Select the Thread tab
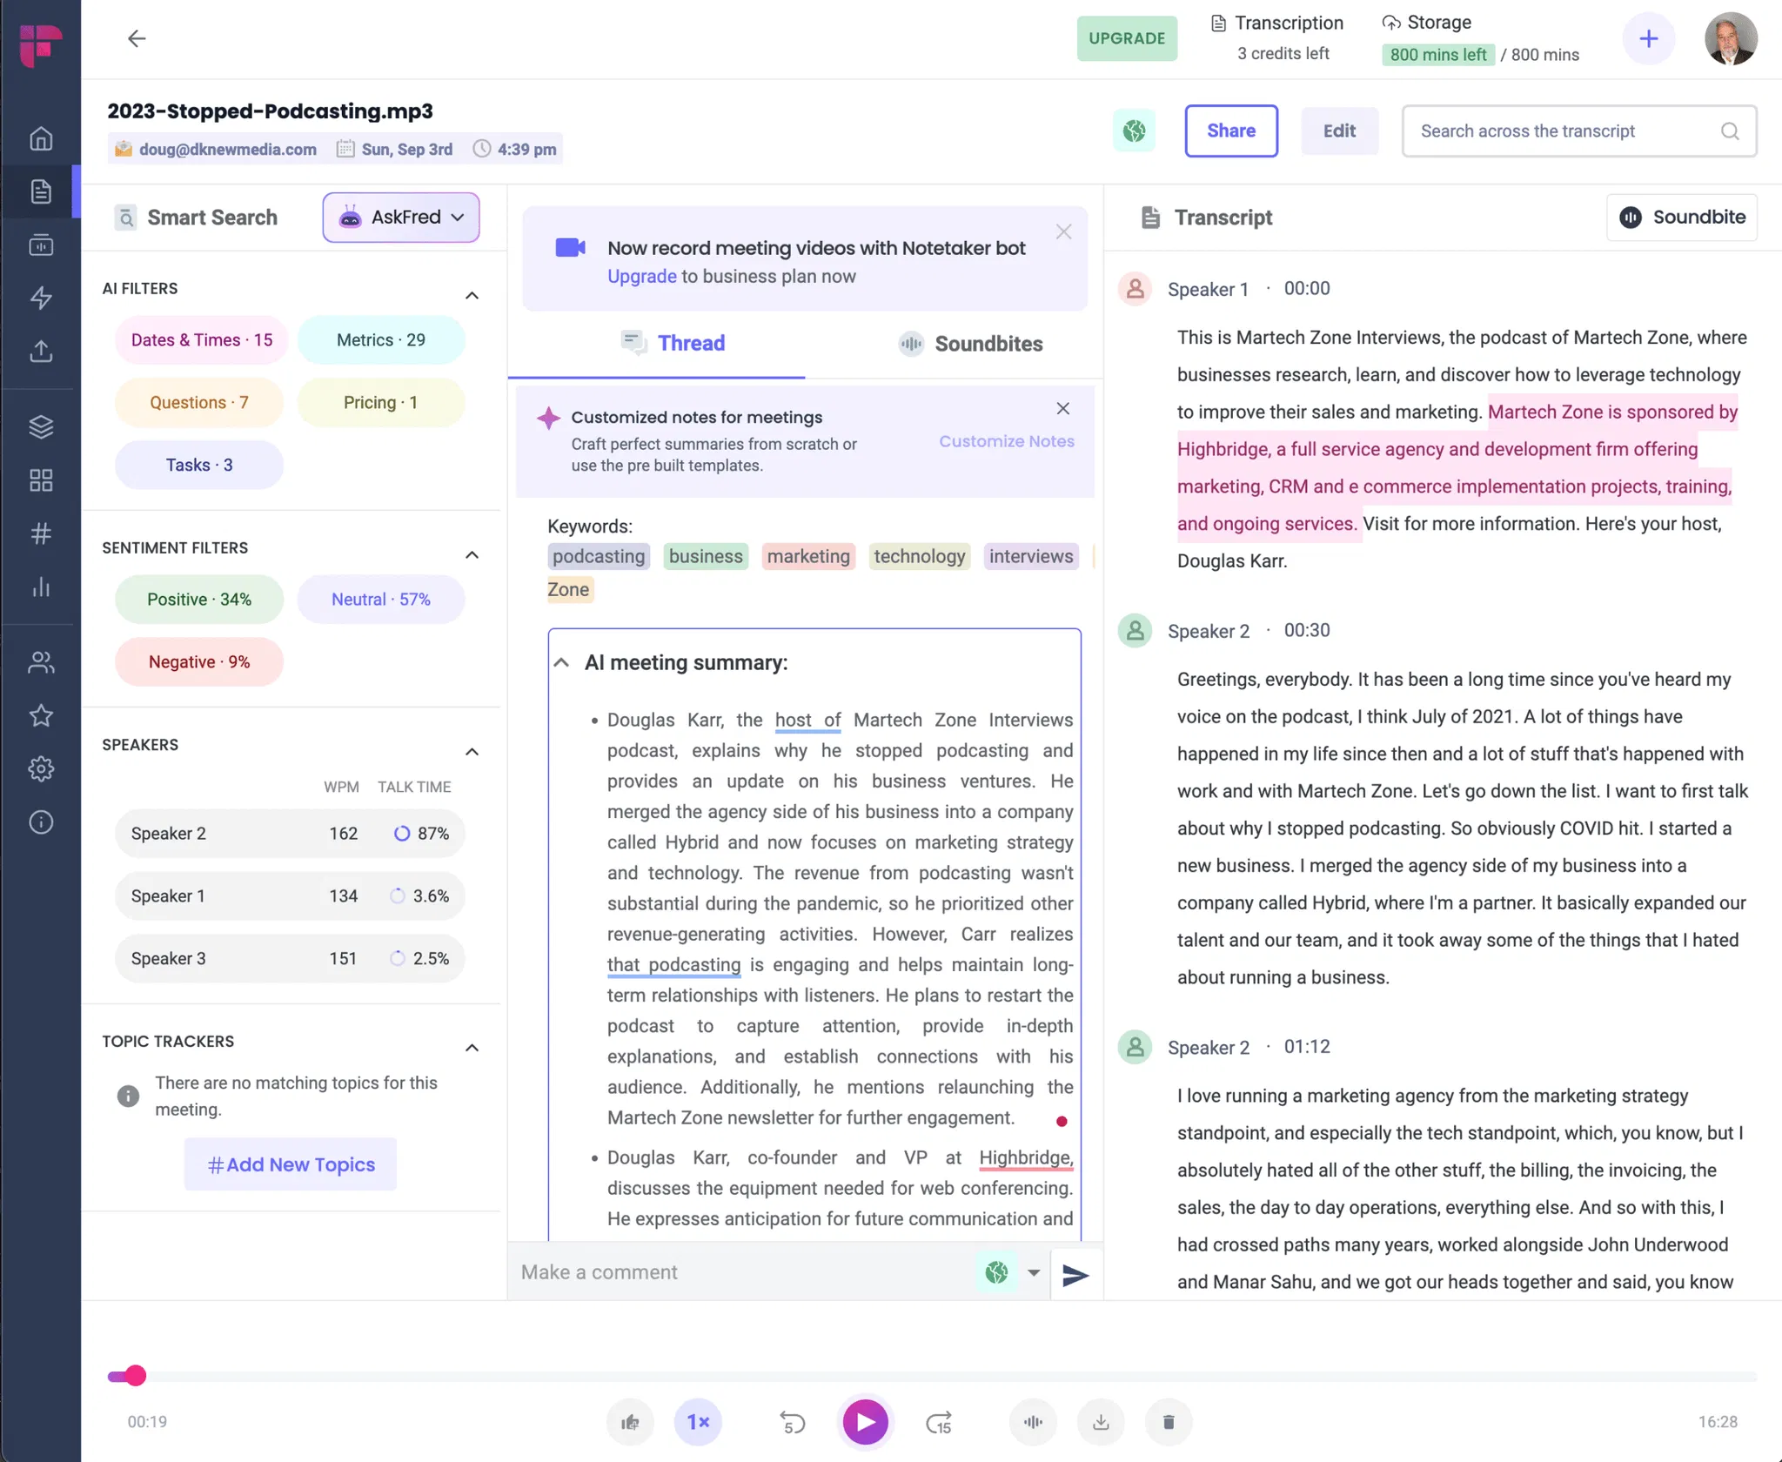 tap(673, 344)
